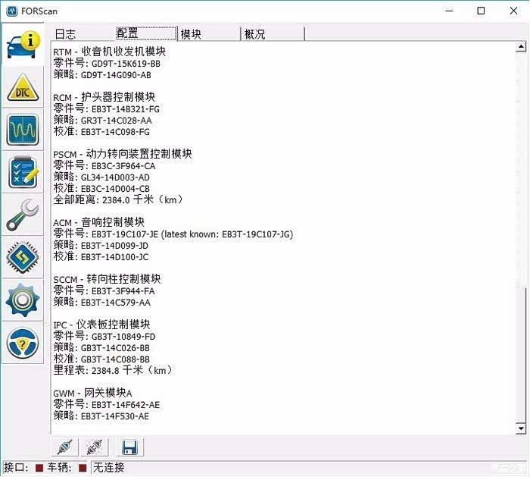530x477 pixels.
Task: Click the red 车辆 status indicator
Action: [x=83, y=468]
